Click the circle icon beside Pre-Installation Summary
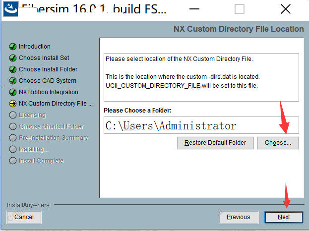309x231 pixels. [x=13, y=138]
